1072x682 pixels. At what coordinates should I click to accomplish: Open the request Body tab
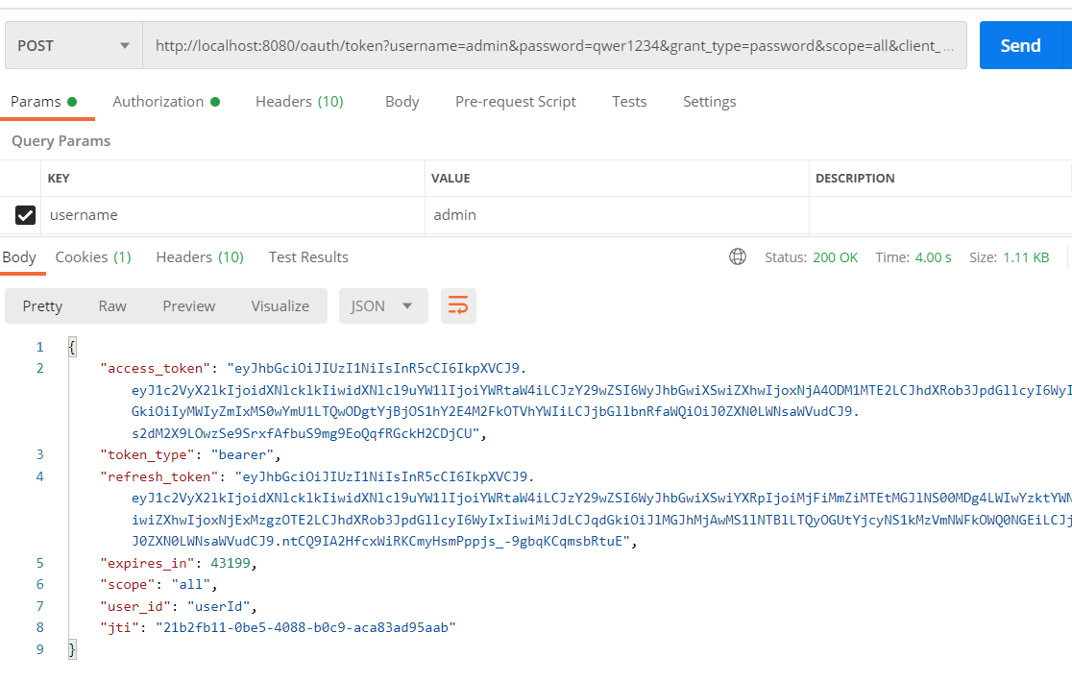point(402,102)
